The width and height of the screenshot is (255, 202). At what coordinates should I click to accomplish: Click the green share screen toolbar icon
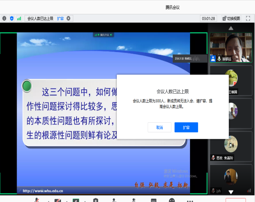76,200
